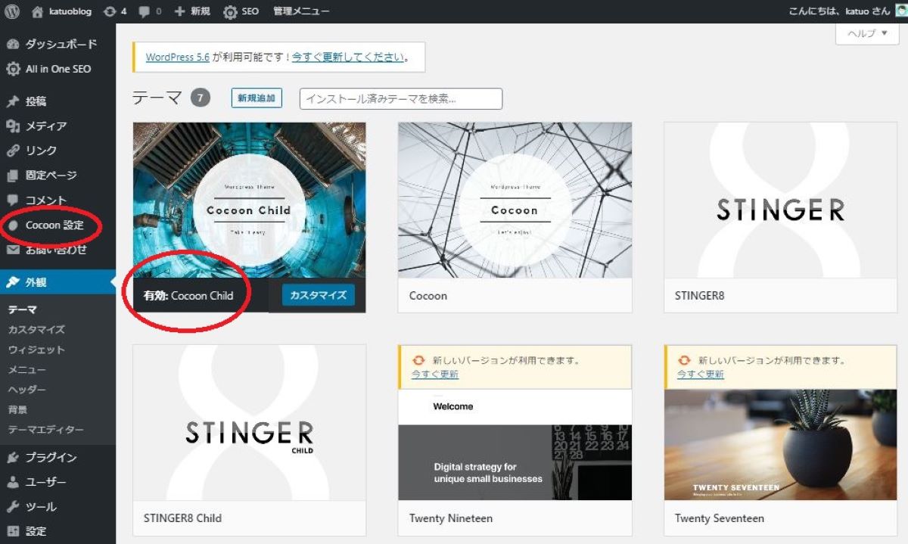
Task: Click the WordPress logo icon
Action: 12,11
